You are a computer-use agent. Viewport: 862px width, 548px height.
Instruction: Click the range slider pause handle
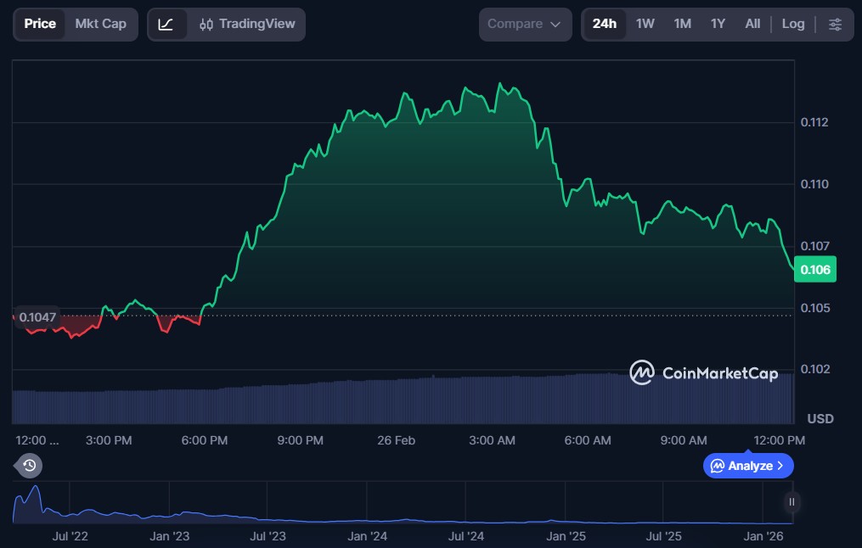792,502
